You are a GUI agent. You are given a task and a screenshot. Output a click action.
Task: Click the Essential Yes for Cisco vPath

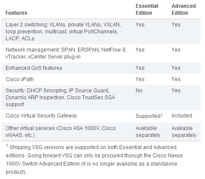[140, 79]
